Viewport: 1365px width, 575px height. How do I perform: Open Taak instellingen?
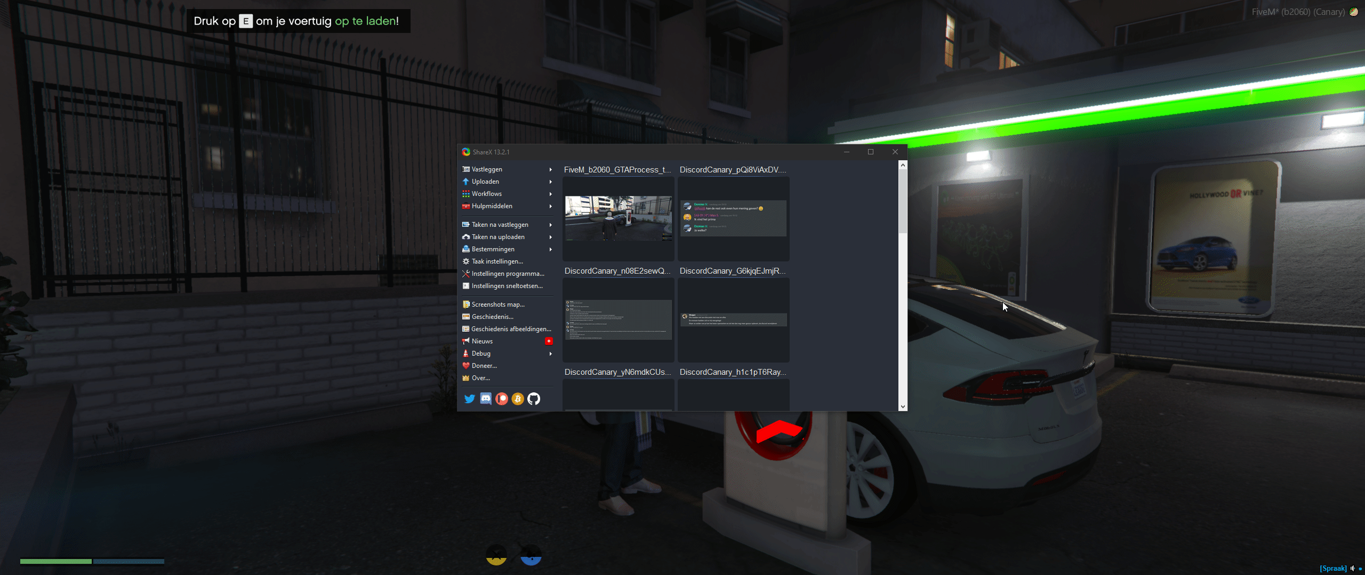pos(497,261)
